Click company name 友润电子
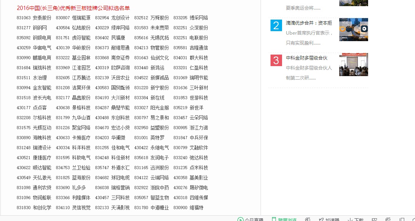This screenshot has width=415, height=221. (x=159, y=158)
